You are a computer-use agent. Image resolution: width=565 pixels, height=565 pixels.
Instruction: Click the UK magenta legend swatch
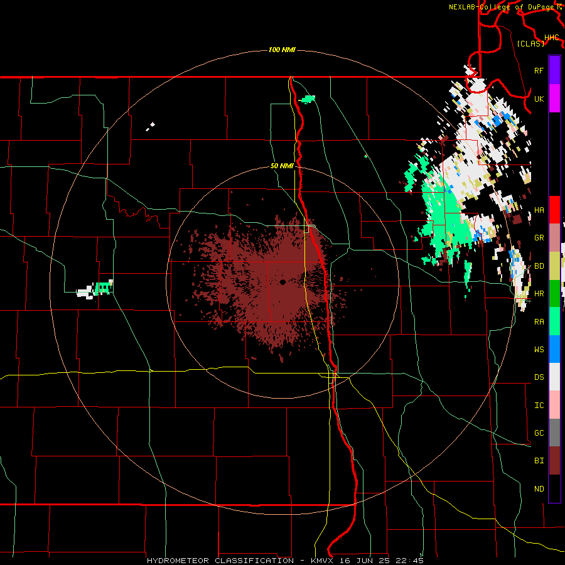[554, 99]
